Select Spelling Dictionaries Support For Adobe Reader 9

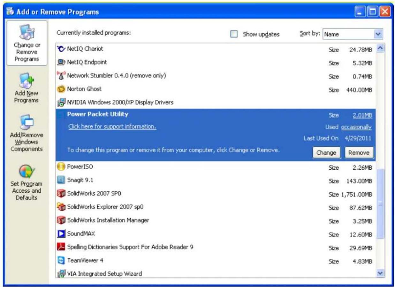click(x=216, y=247)
